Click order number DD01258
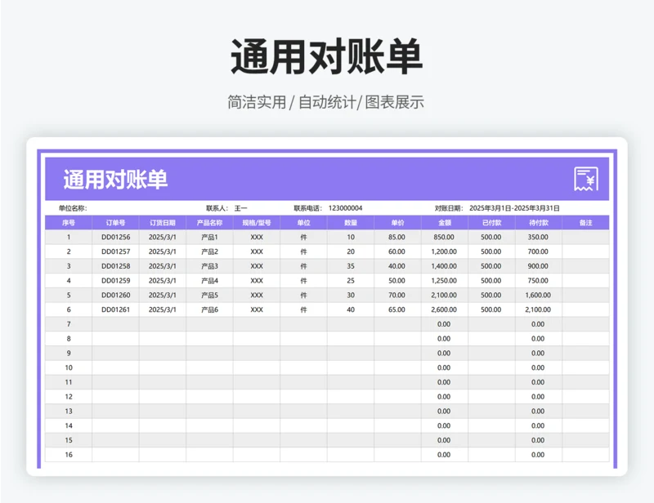The width and height of the screenshot is (654, 503). 115,266
